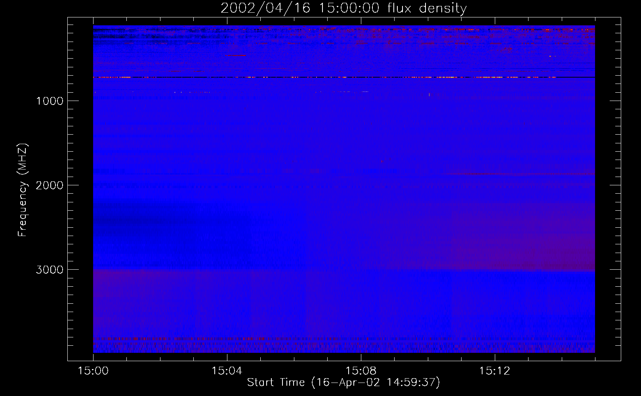Click the 2000 frequency tick label

click(x=50, y=185)
